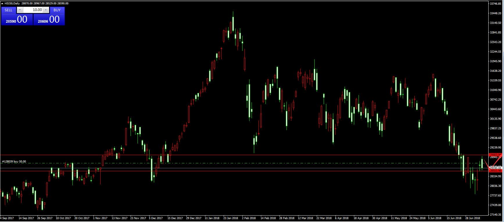Focus the 10.00 volume input field
Screen dimensions: 504x222
pyautogui.click(x=33, y=10)
